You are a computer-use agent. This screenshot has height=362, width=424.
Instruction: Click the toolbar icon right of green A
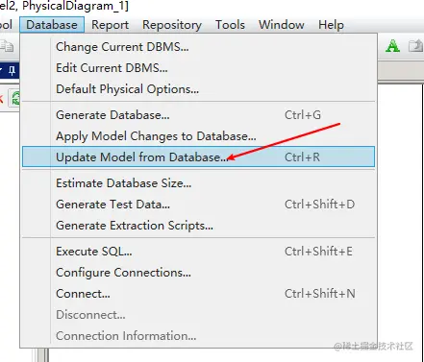click(x=415, y=46)
